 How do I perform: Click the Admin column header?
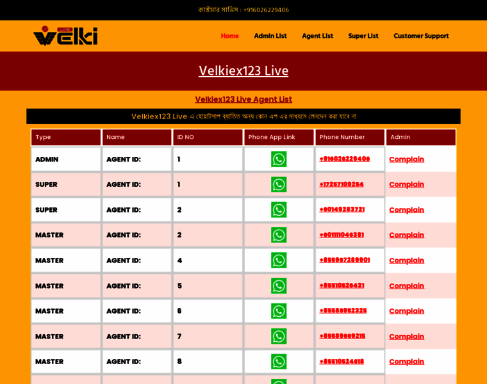coord(421,137)
